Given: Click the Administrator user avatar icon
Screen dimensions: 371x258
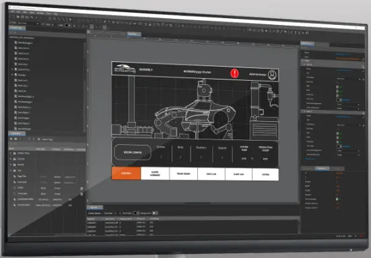Looking at the screenshot, I should (x=272, y=75).
